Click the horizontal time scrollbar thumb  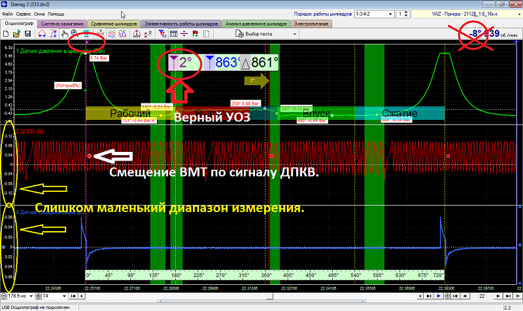[270, 296]
